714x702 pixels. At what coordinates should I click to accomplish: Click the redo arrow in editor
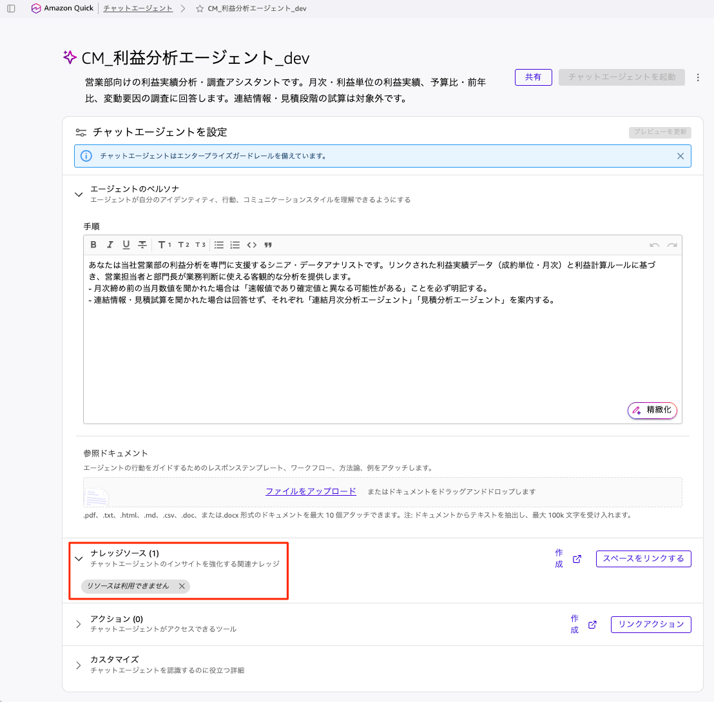tap(672, 245)
